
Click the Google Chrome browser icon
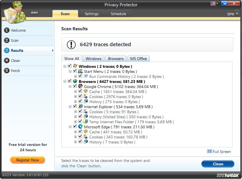click(x=80, y=86)
